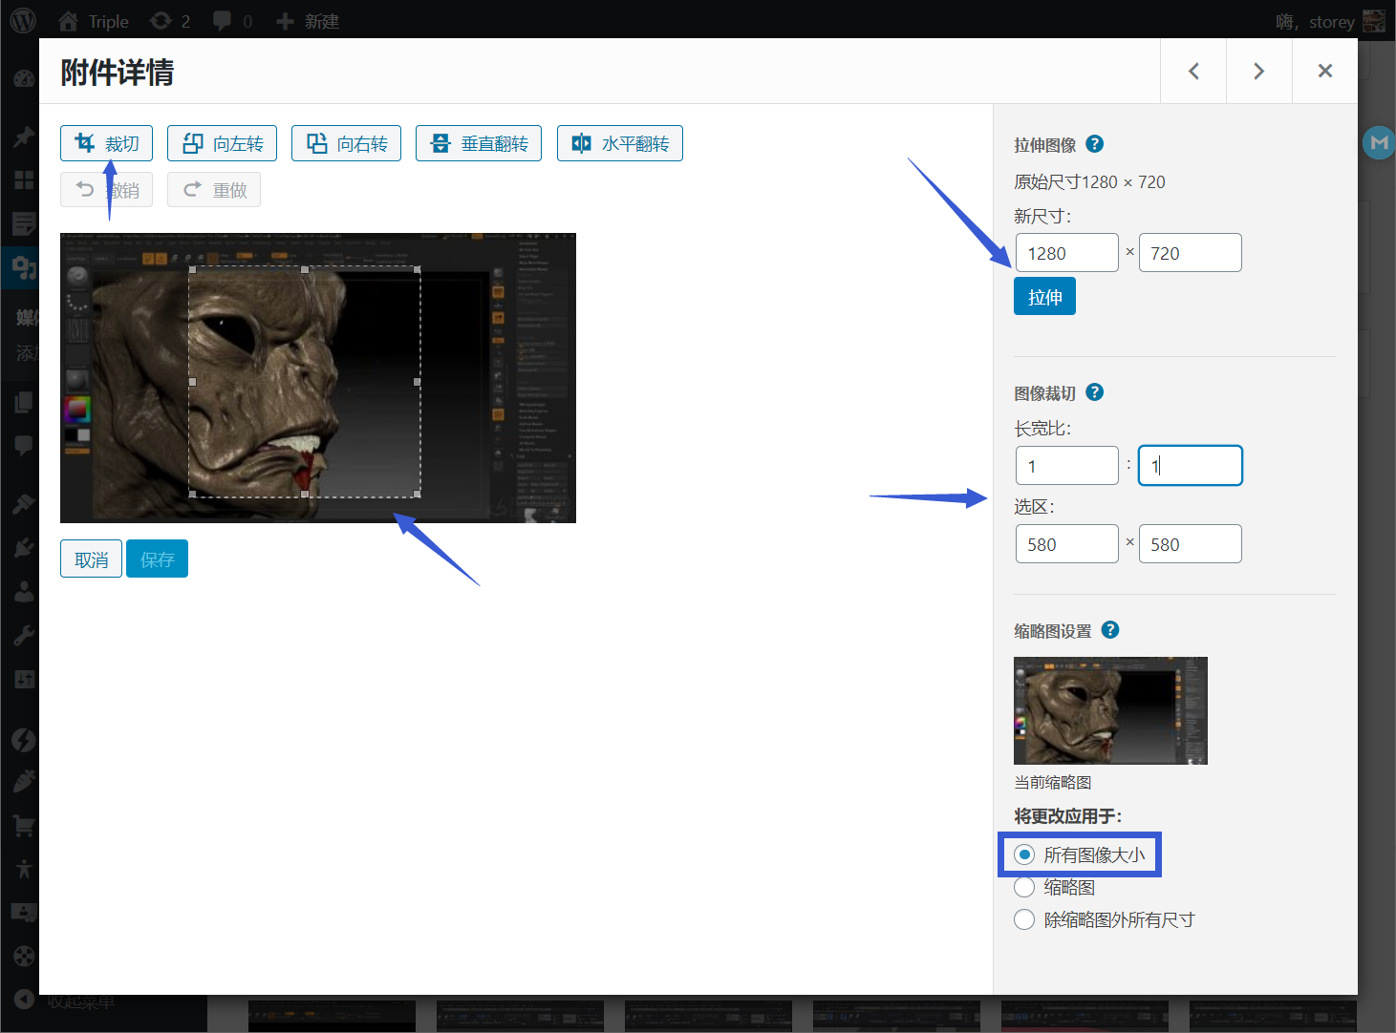1396x1033 pixels.
Task: Open the 新建 menu in admin bar
Action: coord(308,21)
